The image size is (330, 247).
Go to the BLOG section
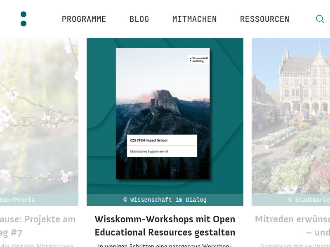click(x=139, y=19)
